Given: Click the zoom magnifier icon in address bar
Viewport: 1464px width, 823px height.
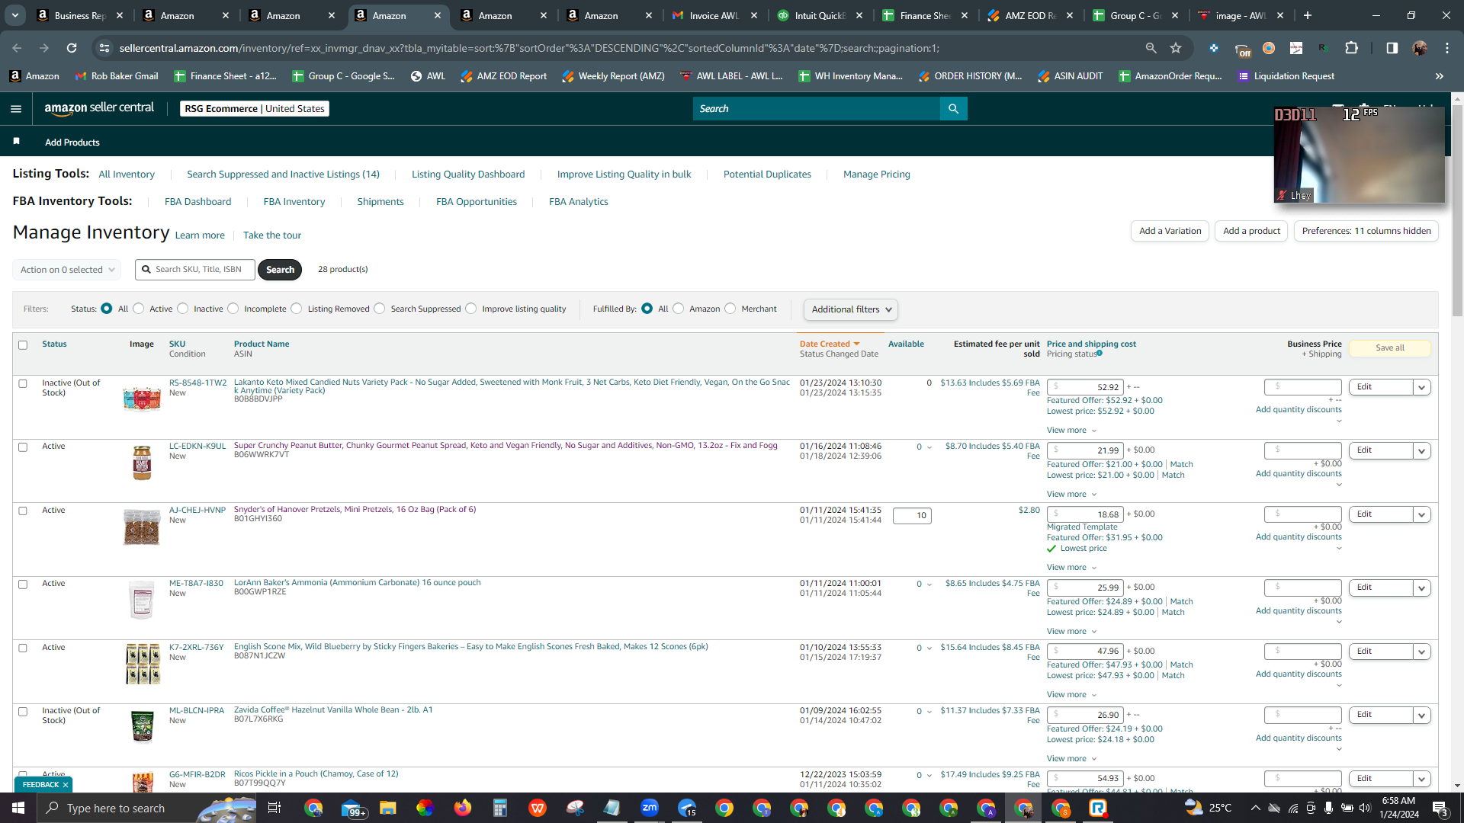Looking at the screenshot, I should point(1151,48).
